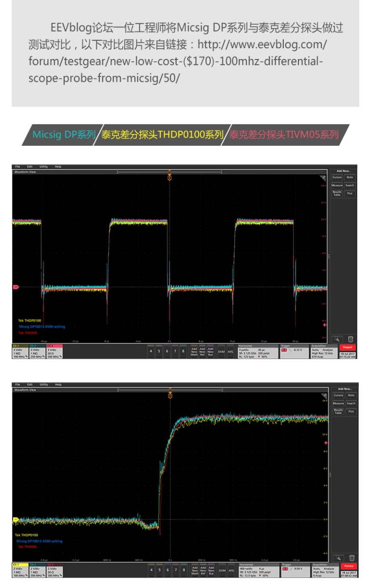The width and height of the screenshot is (370, 583).
Task: Click the red Preview acquisition button
Action: coord(348,565)
